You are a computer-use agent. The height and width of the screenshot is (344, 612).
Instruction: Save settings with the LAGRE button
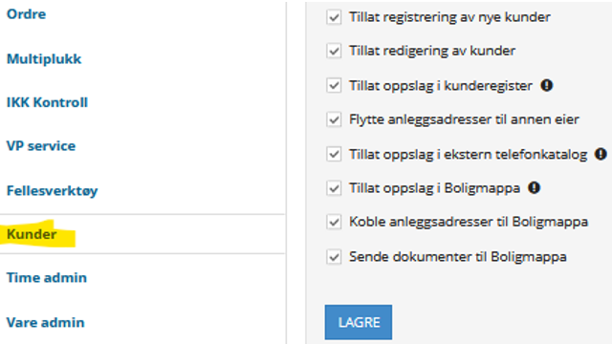(359, 322)
